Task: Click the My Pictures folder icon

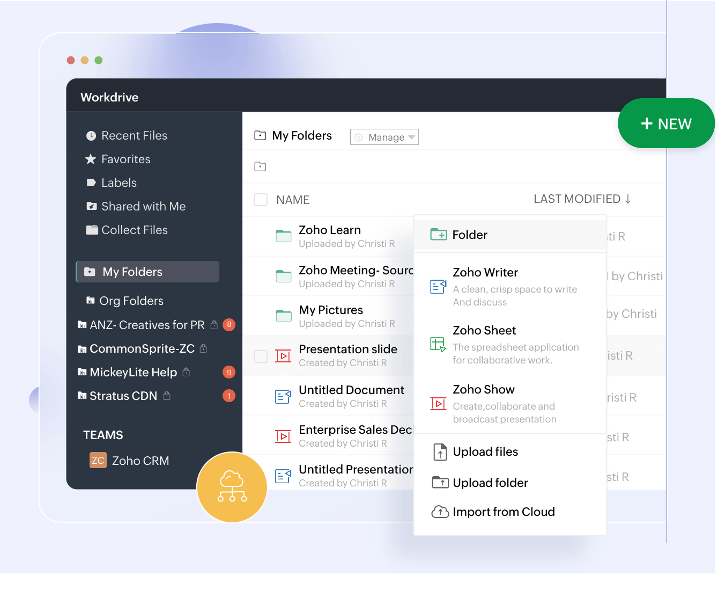Action: pyautogui.click(x=284, y=316)
